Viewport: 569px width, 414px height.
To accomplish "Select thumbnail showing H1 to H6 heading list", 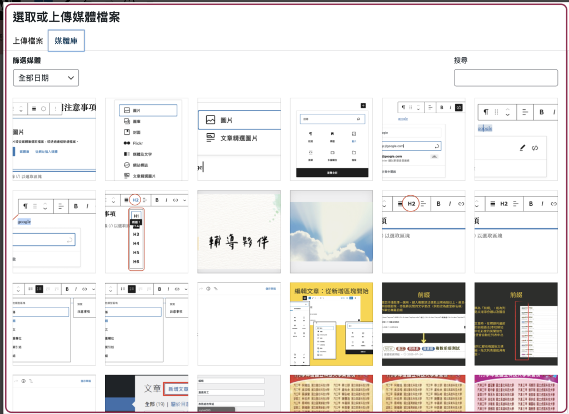I will click(147, 231).
